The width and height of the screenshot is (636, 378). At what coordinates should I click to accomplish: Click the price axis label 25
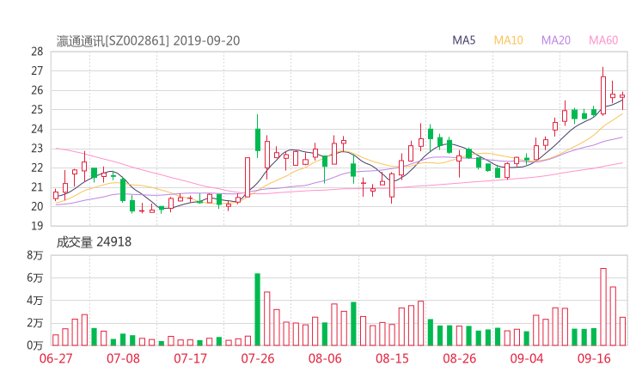(x=37, y=109)
